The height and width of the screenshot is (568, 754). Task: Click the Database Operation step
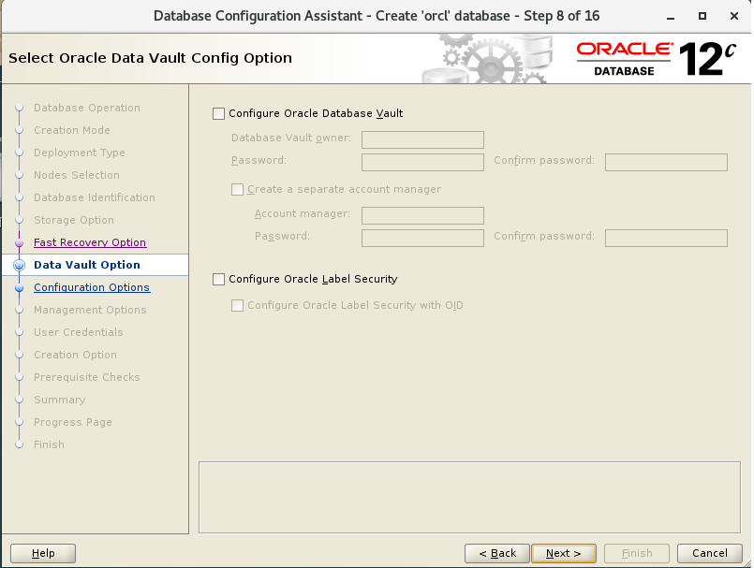tap(87, 108)
